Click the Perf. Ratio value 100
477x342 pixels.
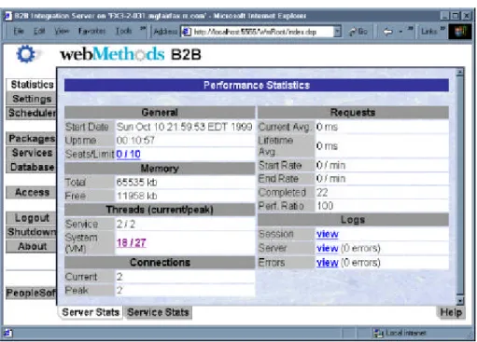pyautogui.click(x=325, y=206)
